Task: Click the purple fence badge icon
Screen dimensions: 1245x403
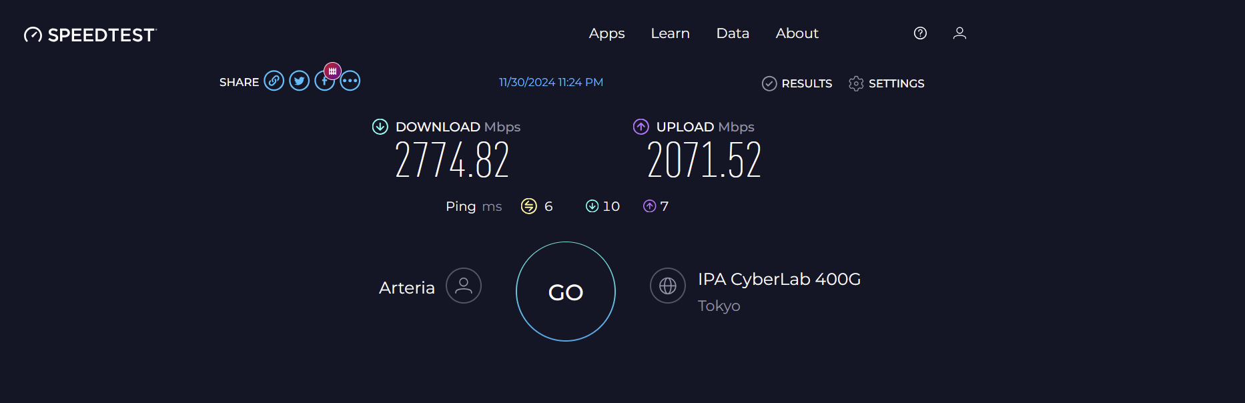Action: tap(332, 71)
